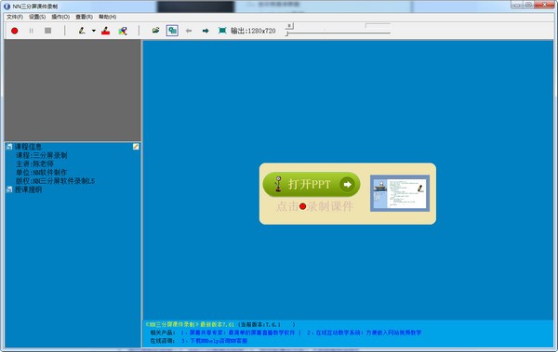This screenshot has height=352, width=558.
Task: Adjust the toolbar volume slider
Action: pos(338,30)
